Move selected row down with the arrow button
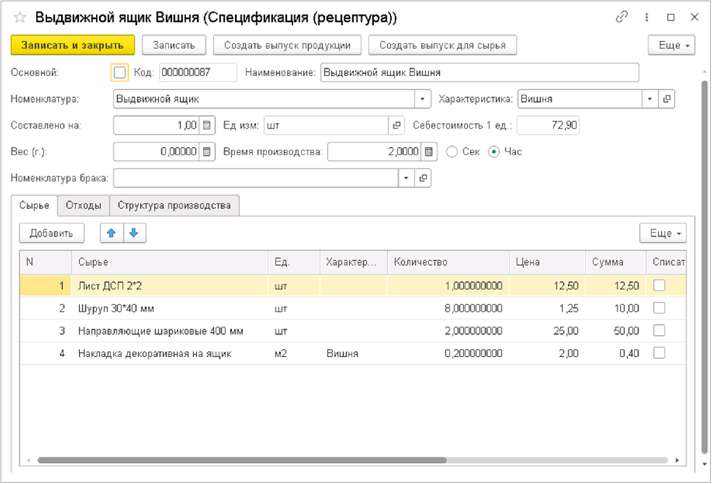Image resolution: width=712 pixels, height=484 pixels. click(134, 233)
